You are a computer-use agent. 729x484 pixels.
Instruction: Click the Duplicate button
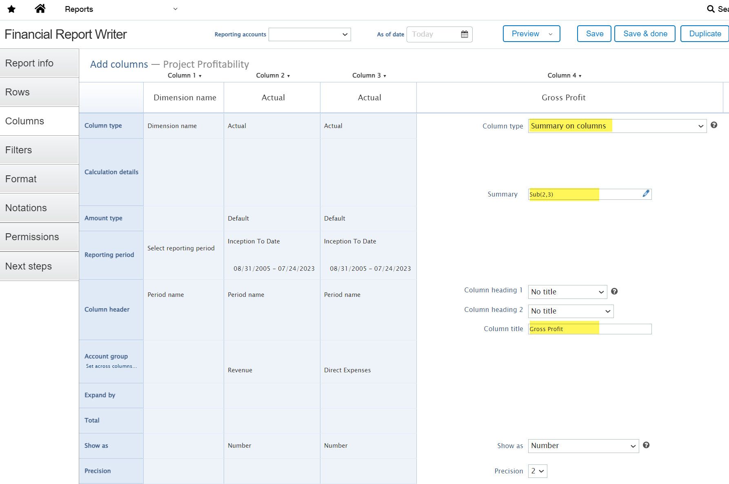(705, 34)
